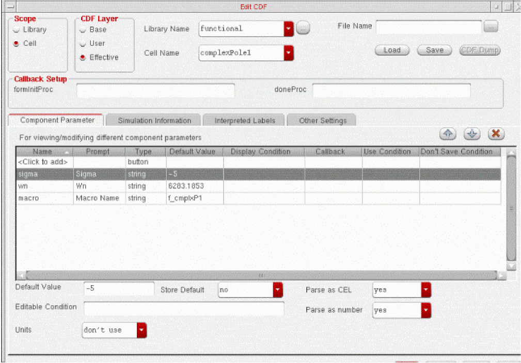Open the window menu icon in title bar

click(x=5, y=6)
